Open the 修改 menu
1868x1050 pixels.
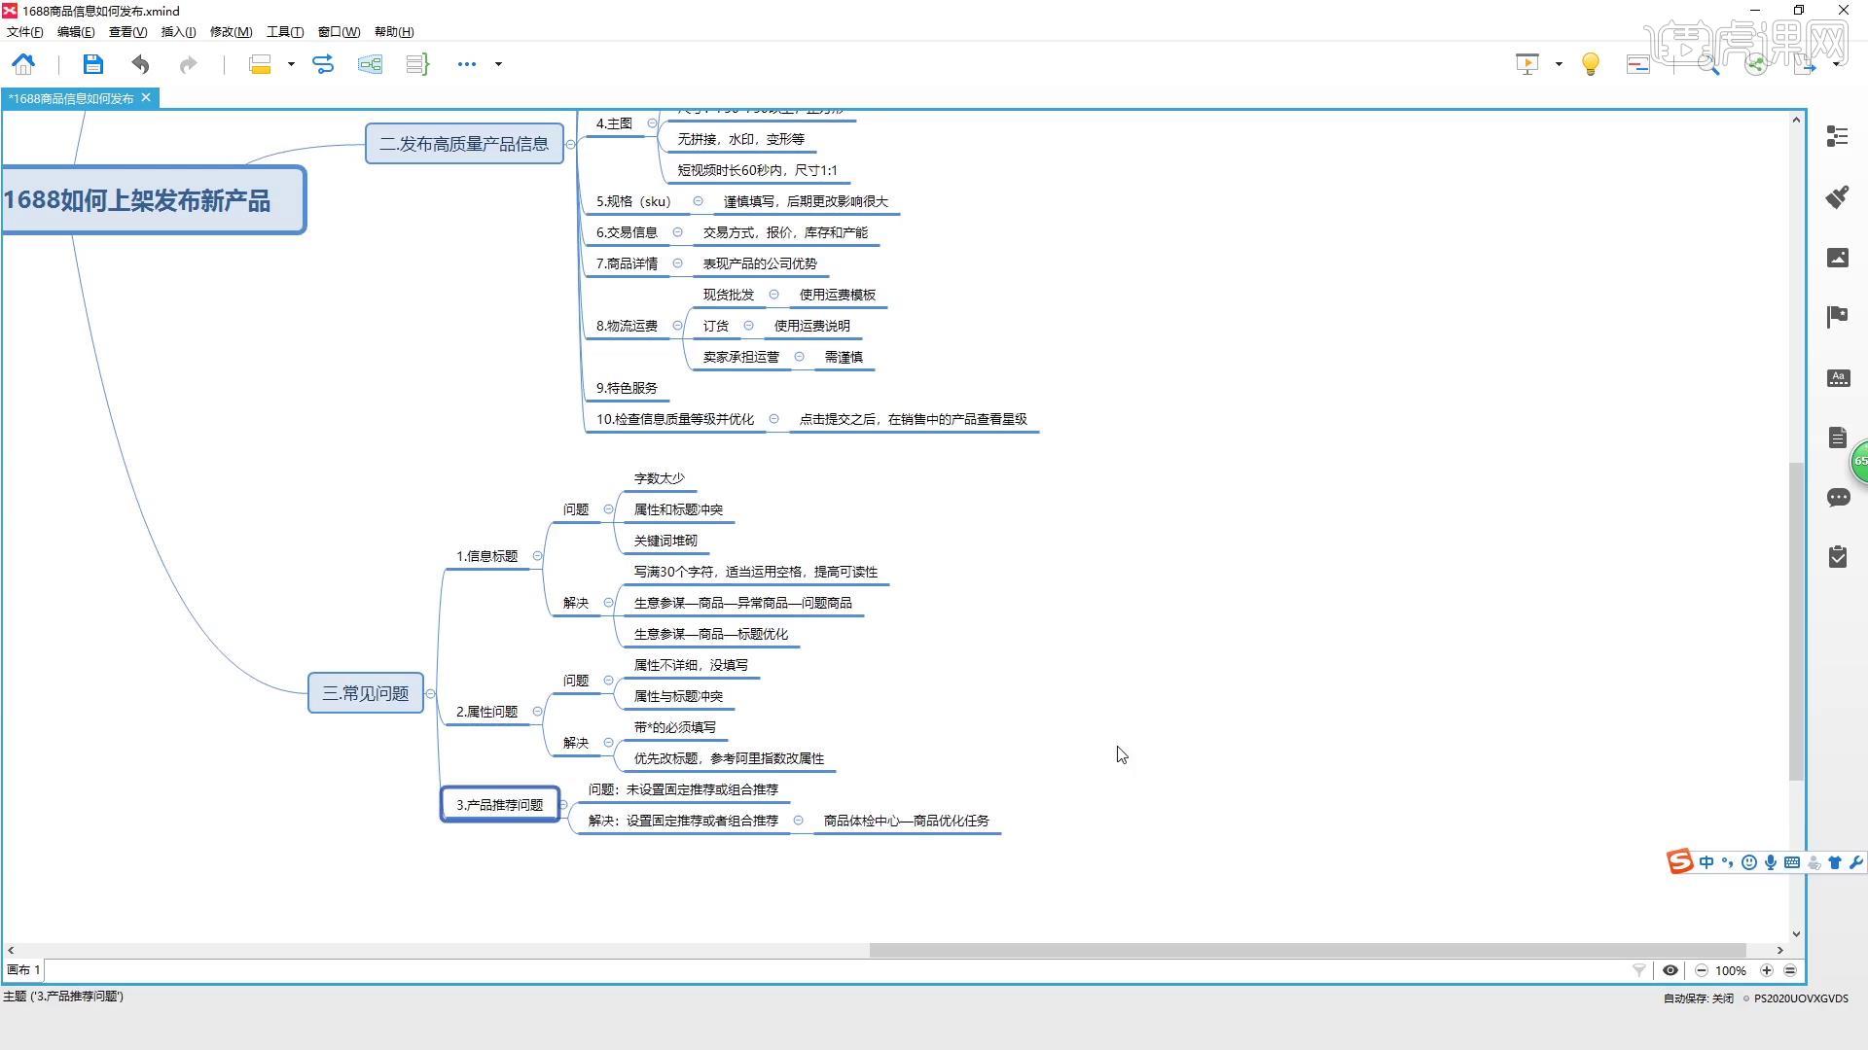(x=231, y=32)
